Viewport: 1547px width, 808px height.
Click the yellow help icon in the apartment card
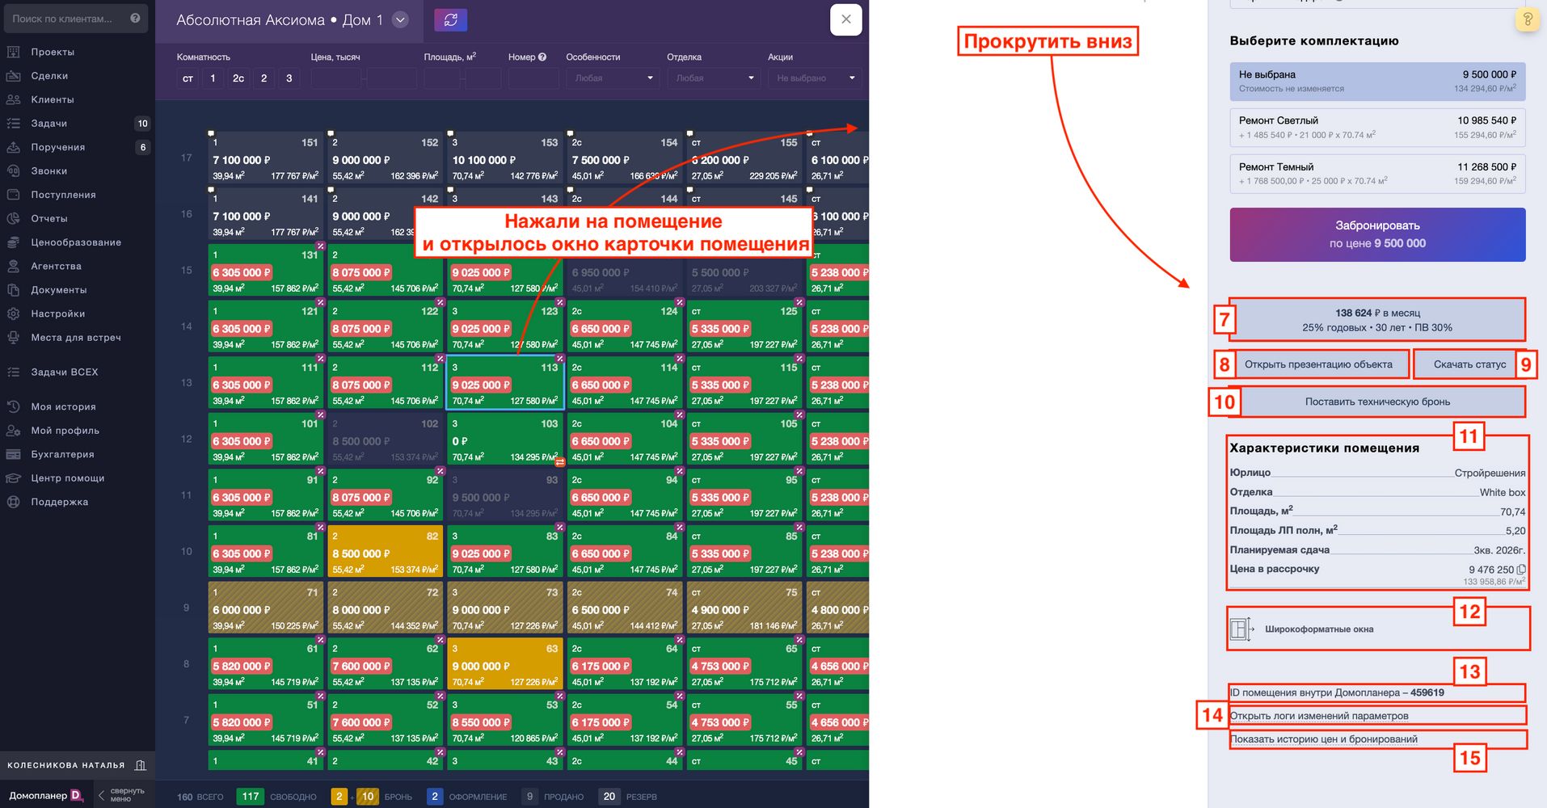[x=1528, y=19]
